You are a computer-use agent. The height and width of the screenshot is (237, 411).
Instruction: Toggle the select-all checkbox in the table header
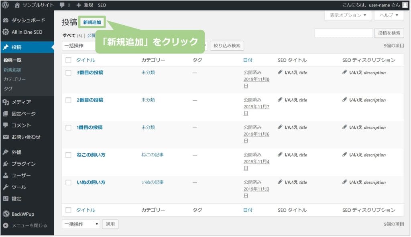coord(68,60)
